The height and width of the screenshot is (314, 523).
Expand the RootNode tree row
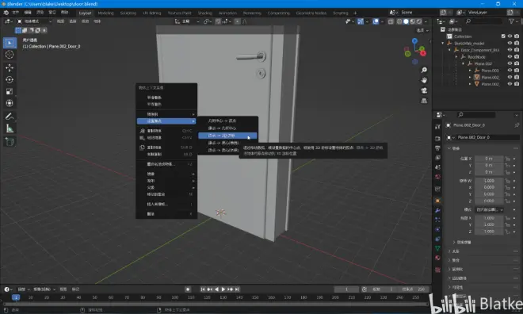pos(456,57)
